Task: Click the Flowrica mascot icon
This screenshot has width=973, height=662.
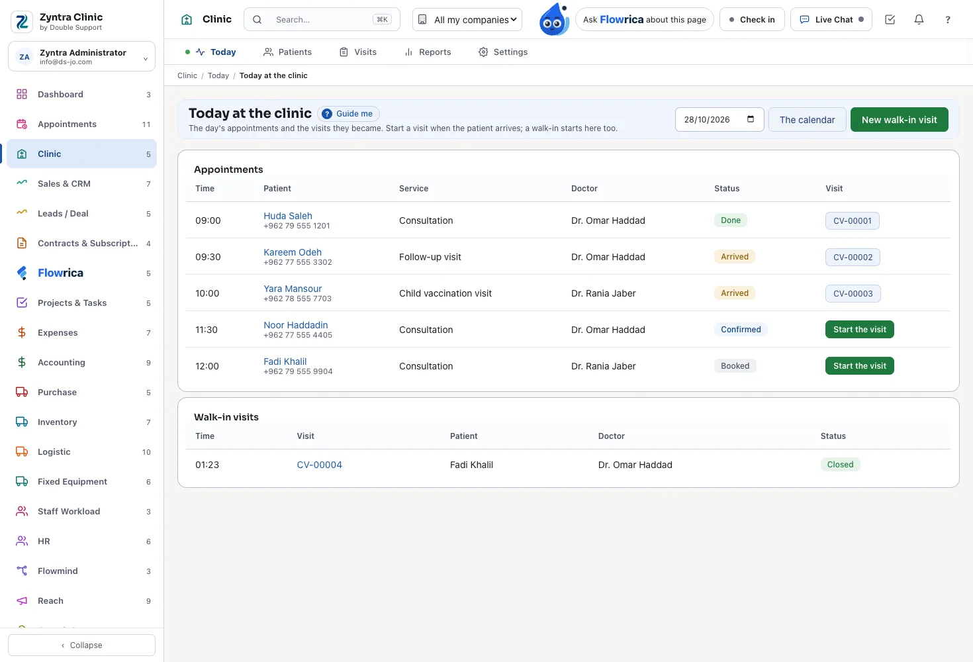Action: click(554, 19)
